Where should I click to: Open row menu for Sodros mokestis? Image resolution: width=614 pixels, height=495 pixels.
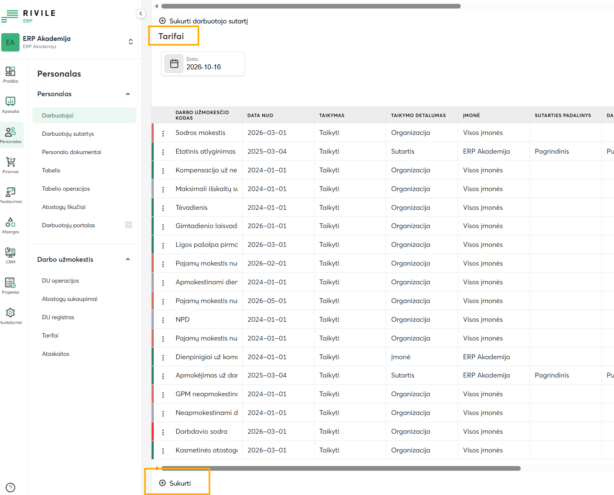click(x=163, y=133)
